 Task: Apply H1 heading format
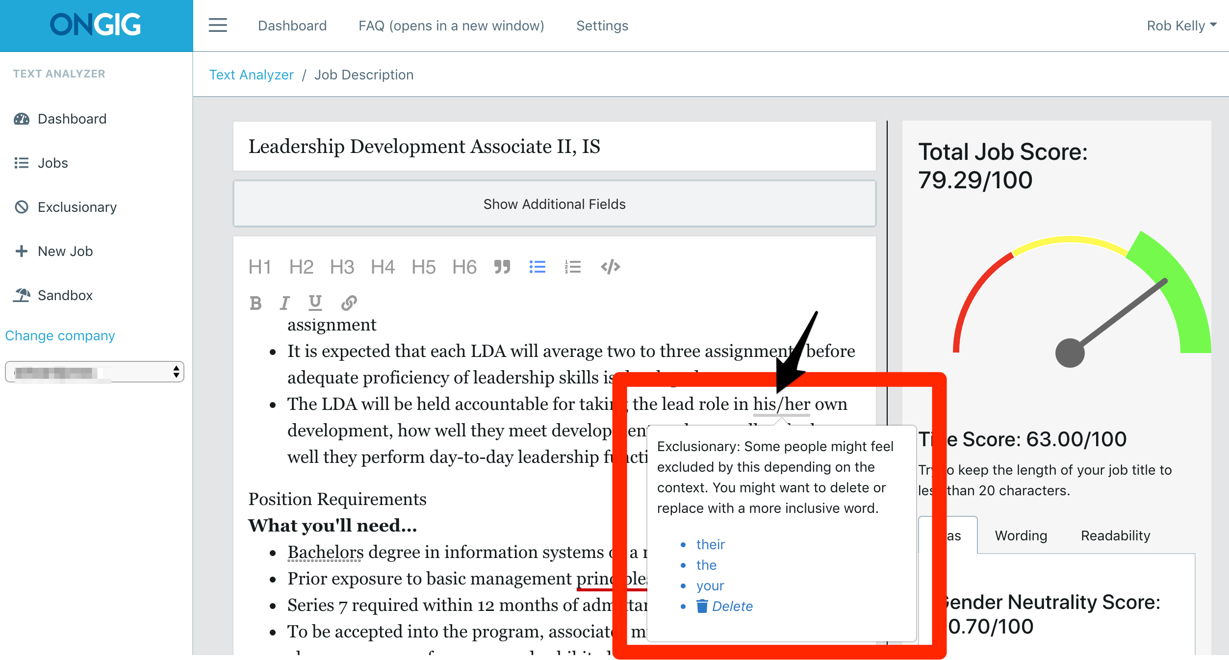coord(260,267)
